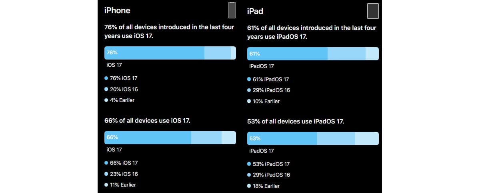Click the dot beside 20% iOS 16
This screenshot has width=480, height=193.
(x=106, y=89)
